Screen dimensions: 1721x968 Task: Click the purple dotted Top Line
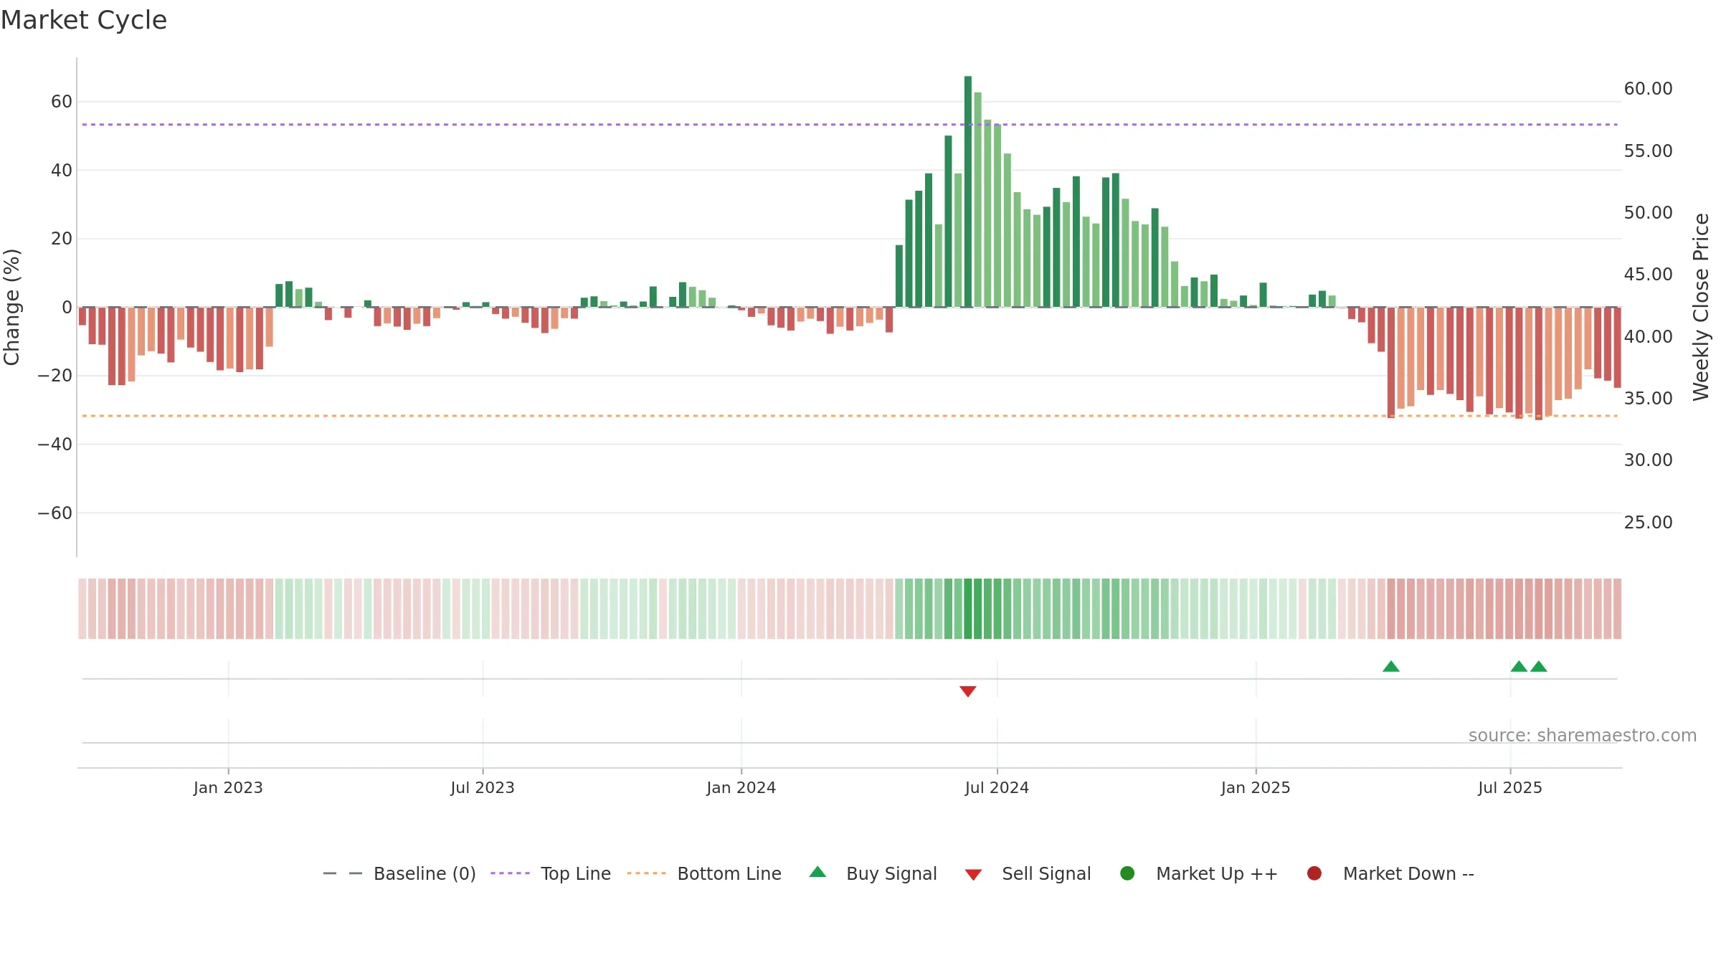850,125
